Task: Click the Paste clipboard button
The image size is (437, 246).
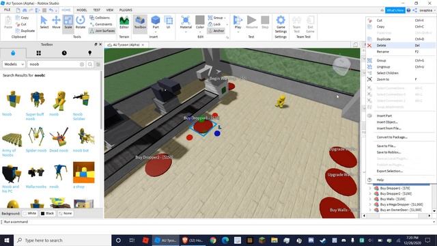Action: 8,23
